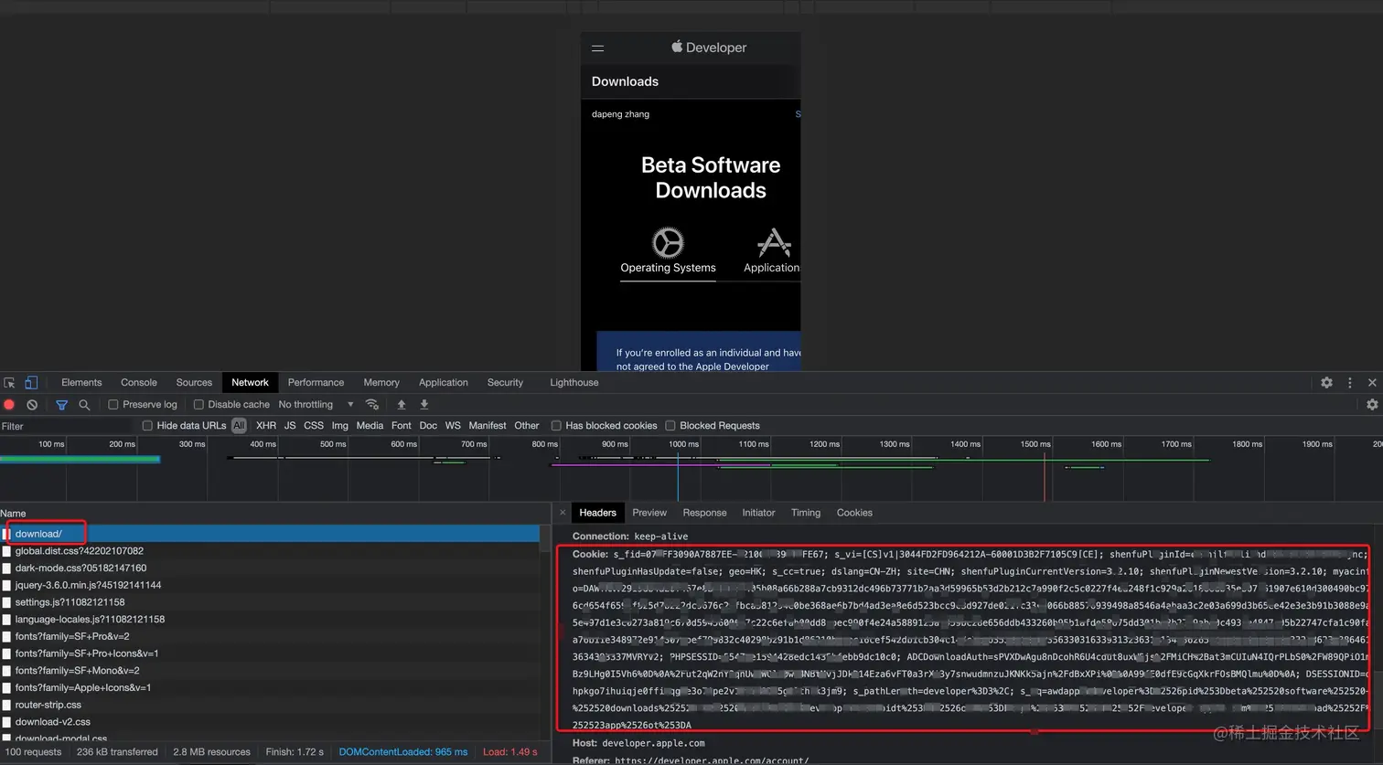Filter requests by Manifest type
Viewport: 1383px width, 765px height.
coord(488,426)
